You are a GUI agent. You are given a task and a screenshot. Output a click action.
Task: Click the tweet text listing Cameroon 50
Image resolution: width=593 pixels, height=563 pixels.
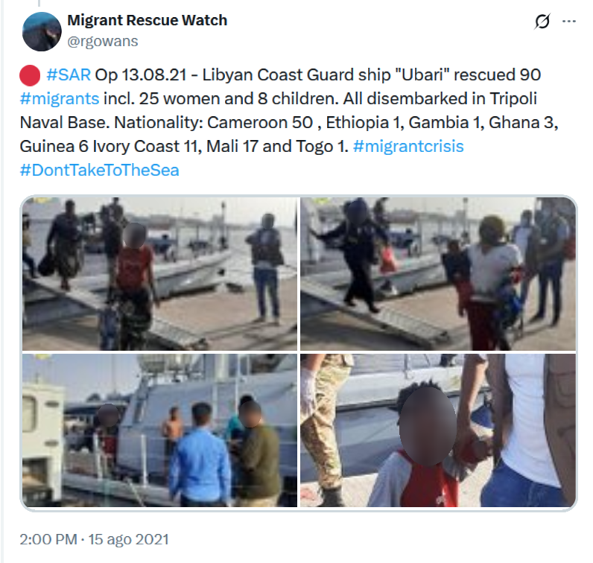pyautogui.click(x=260, y=123)
